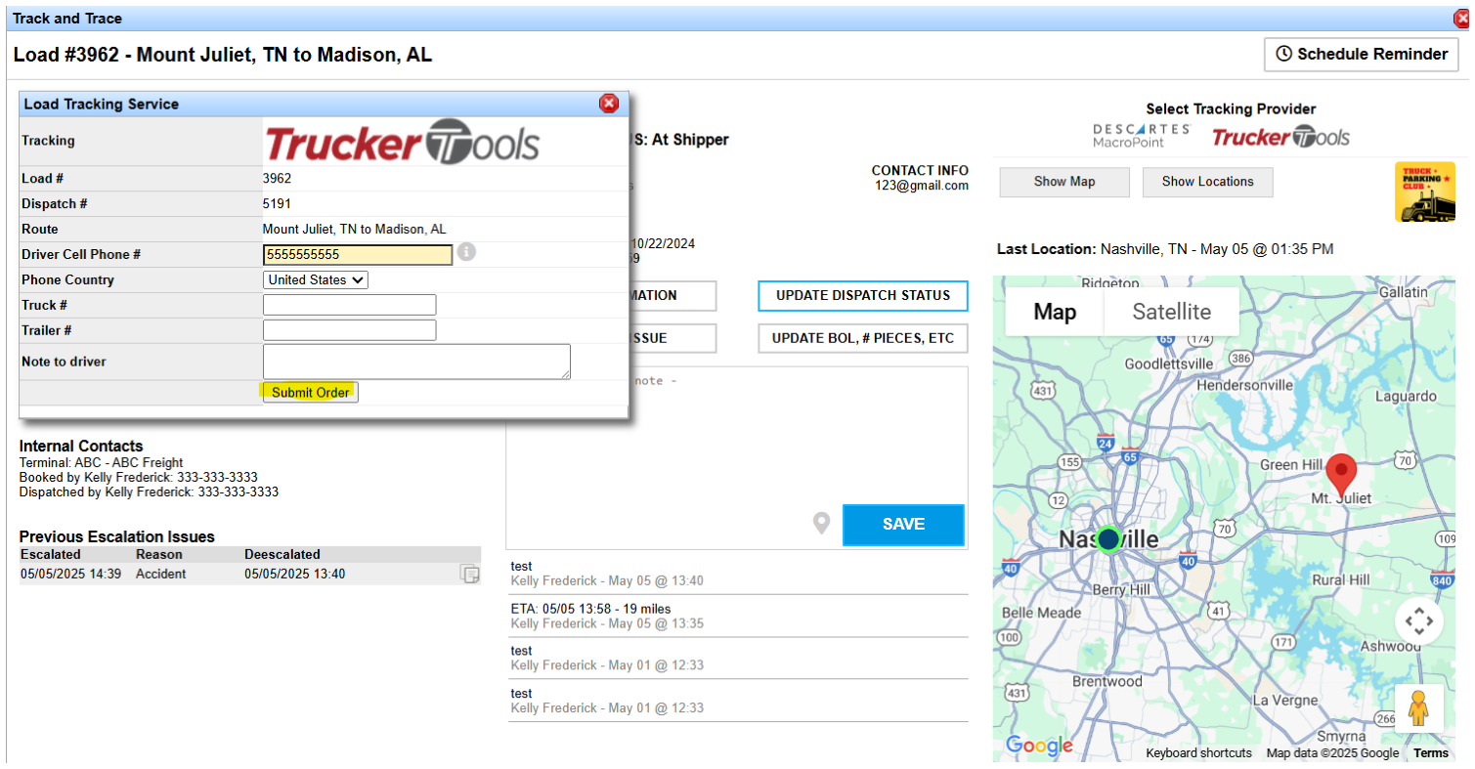Click the Street View pegman icon
The width and height of the screenshot is (1475, 769).
click(1418, 708)
